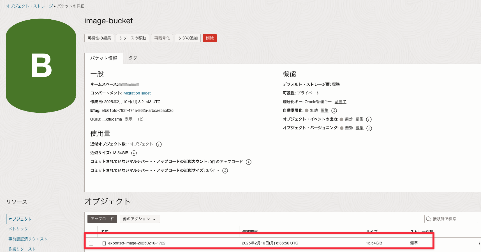Click the 接頭辞で検索 search field
Image resolution: width=481 pixels, height=252 pixels.
click(451, 219)
